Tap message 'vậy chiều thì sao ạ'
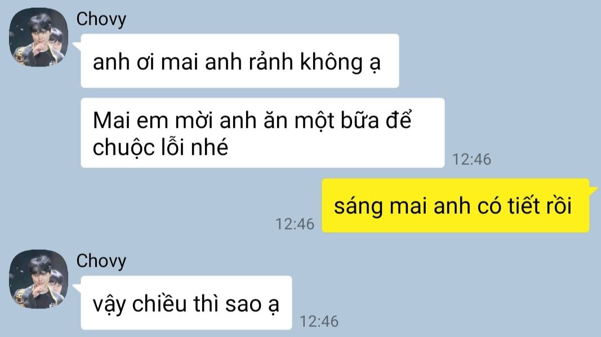The height and width of the screenshot is (337, 601). pyautogui.click(x=186, y=303)
